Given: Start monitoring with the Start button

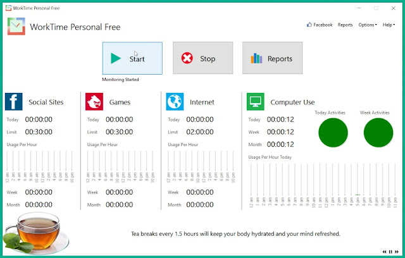Looking at the screenshot, I should (132, 58).
